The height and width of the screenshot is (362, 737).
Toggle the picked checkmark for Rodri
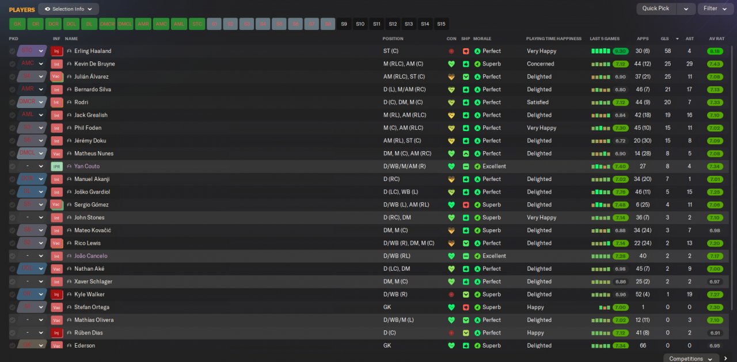tap(12, 102)
